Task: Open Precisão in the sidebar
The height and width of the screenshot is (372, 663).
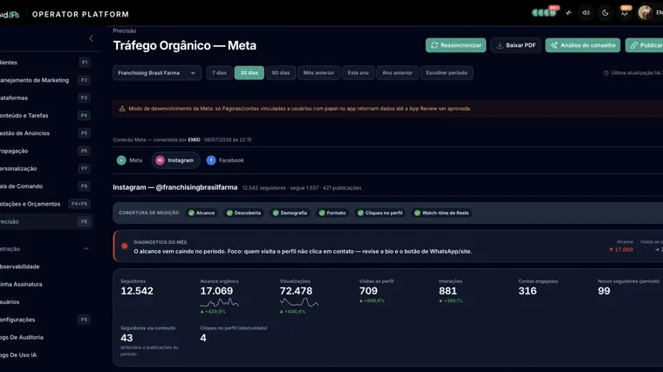Action: point(45,221)
